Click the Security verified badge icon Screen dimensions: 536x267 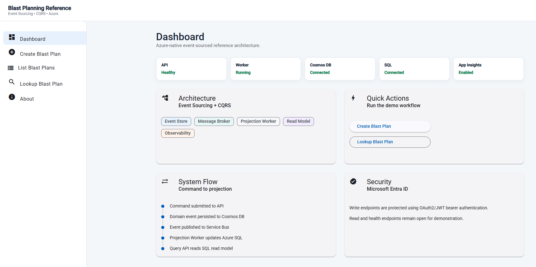353,181
